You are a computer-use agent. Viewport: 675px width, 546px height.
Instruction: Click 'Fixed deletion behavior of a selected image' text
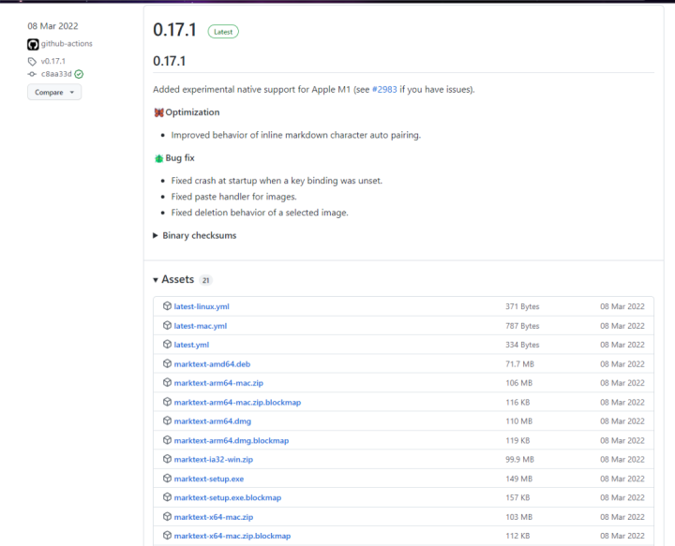[260, 213]
